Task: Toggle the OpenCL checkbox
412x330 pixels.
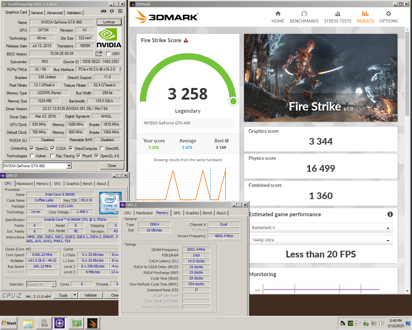Action: click(x=32, y=149)
